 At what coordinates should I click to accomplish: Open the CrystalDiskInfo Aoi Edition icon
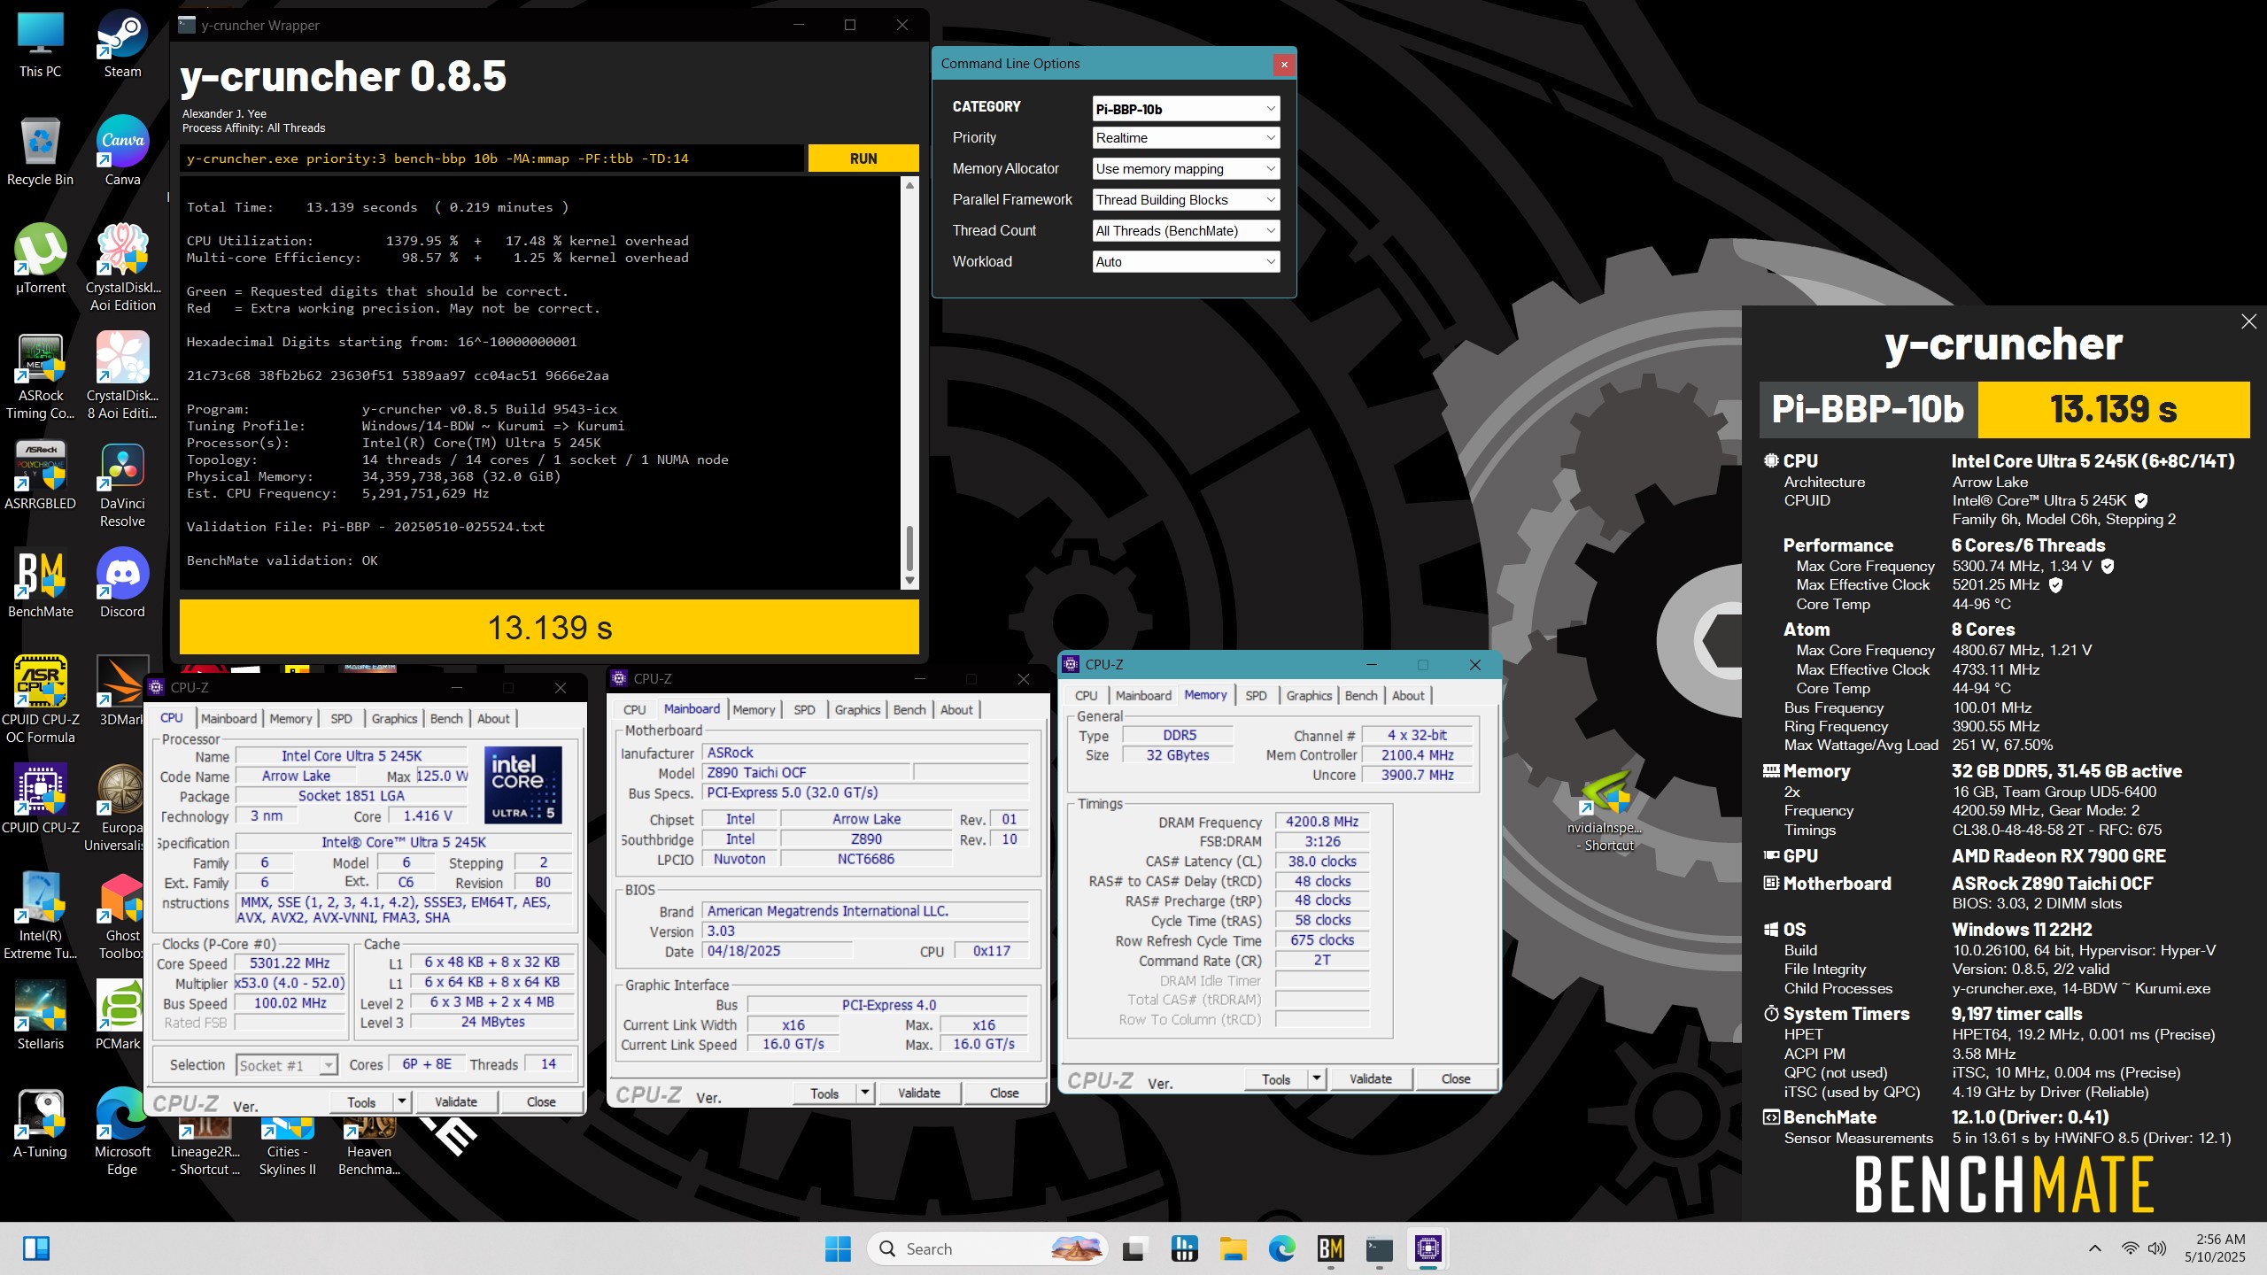(122, 269)
